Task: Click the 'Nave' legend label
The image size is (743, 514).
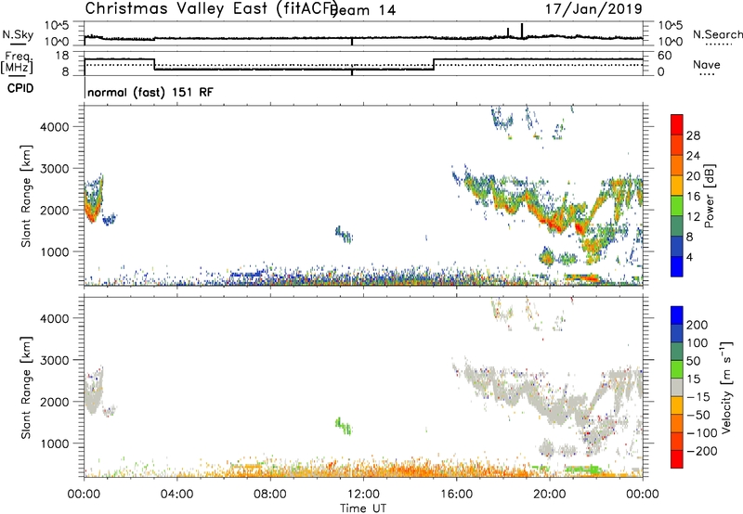Action: coord(707,64)
